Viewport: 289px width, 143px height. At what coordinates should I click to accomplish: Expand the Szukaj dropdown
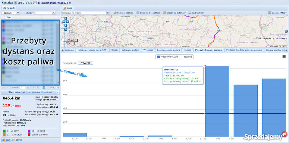point(30,13)
